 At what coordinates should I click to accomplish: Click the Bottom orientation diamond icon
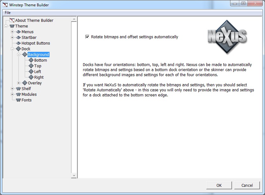point(31,60)
